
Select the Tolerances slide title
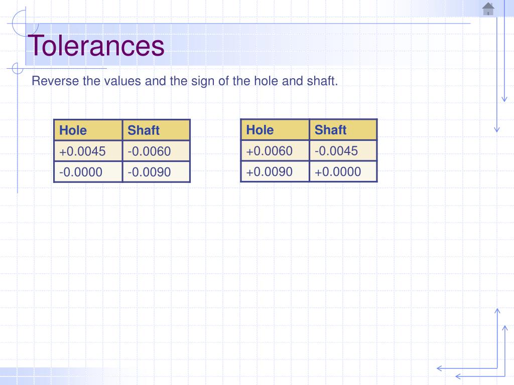96,46
